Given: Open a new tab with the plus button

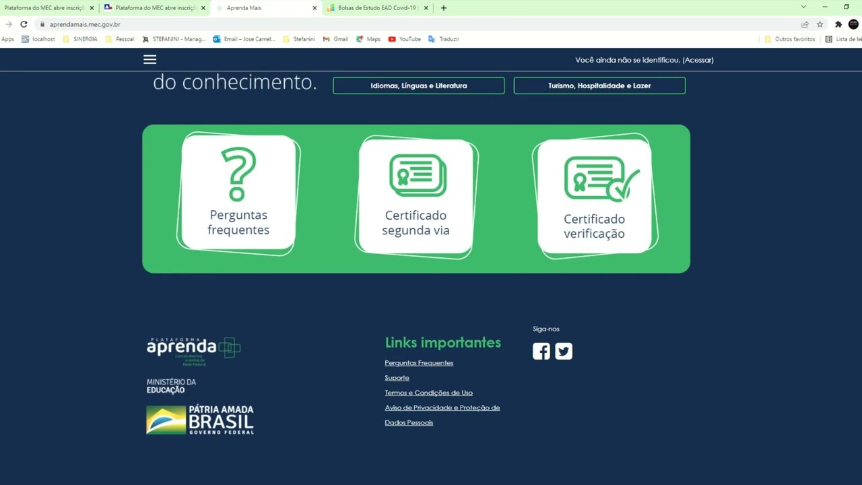Looking at the screenshot, I should tap(443, 8).
